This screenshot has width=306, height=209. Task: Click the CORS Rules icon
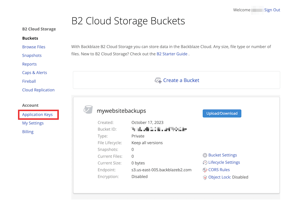205,170
